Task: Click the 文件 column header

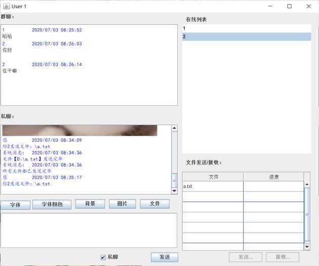Action: 213,177
